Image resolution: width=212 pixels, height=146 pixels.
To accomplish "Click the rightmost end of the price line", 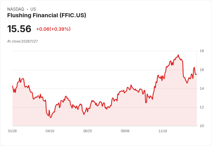I will [x=196, y=74].
